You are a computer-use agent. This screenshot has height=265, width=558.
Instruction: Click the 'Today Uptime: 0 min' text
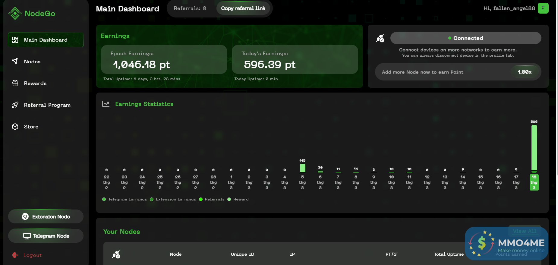256,79
